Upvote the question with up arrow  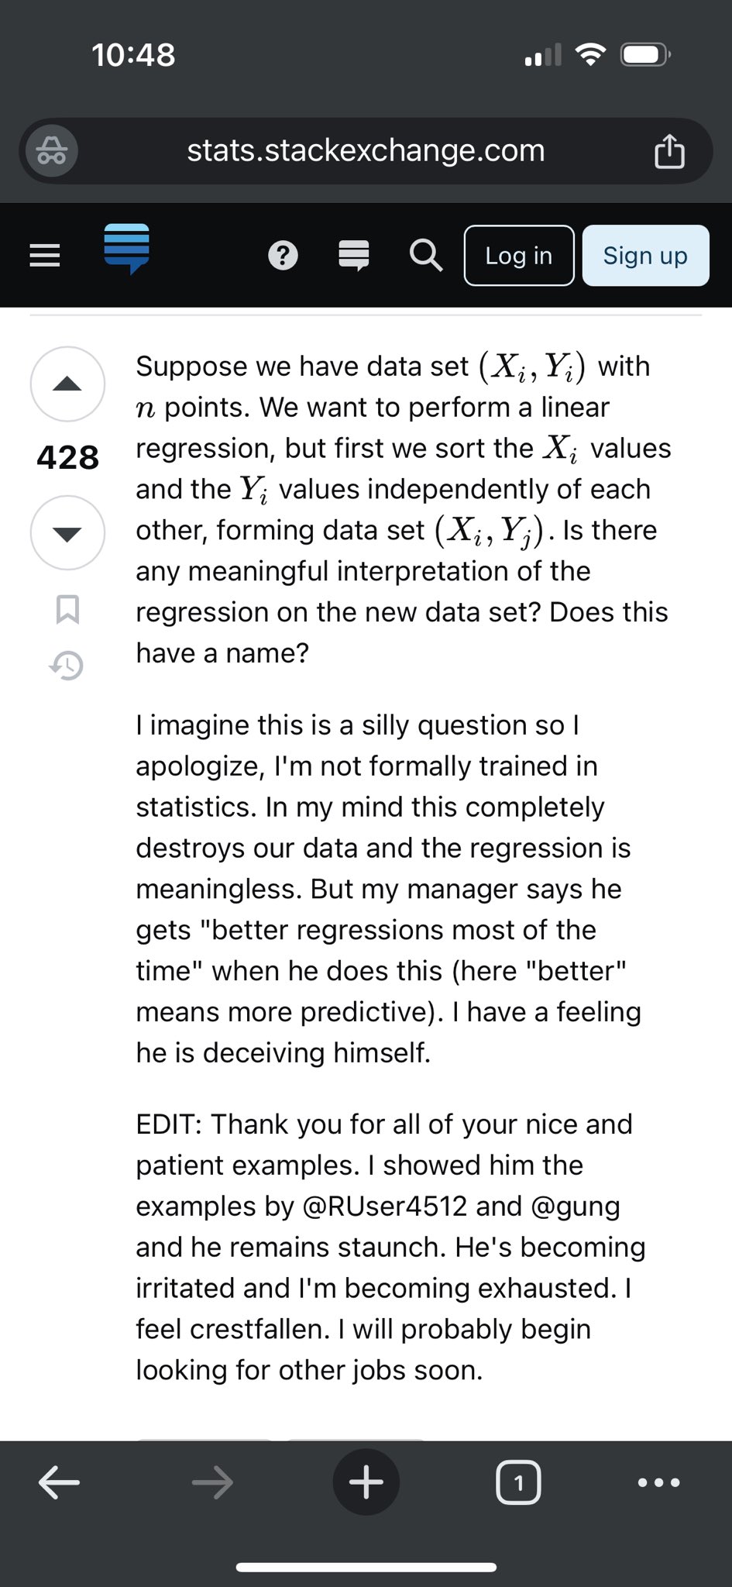[x=67, y=384]
